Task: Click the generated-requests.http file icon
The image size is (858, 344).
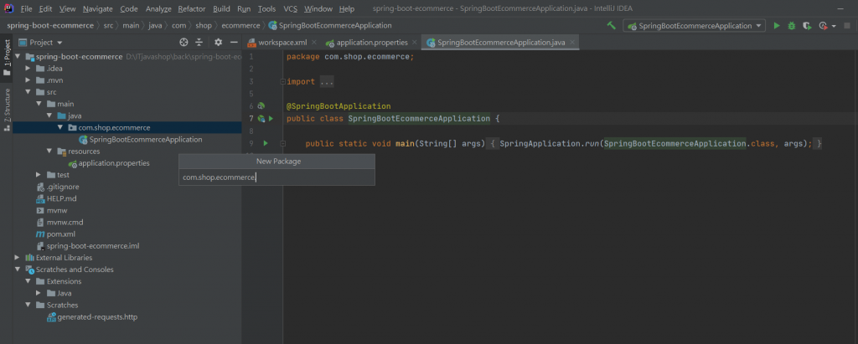Action: coord(51,316)
